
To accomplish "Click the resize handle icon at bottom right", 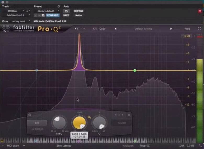I will [x=200, y=146].
